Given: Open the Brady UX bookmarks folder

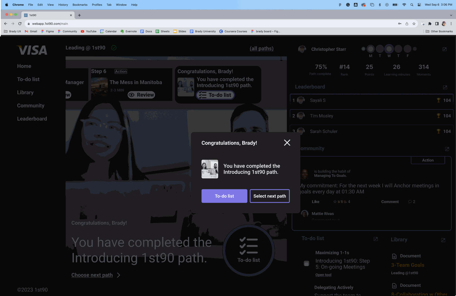Looking at the screenshot, I should pyautogui.click(x=12, y=31).
